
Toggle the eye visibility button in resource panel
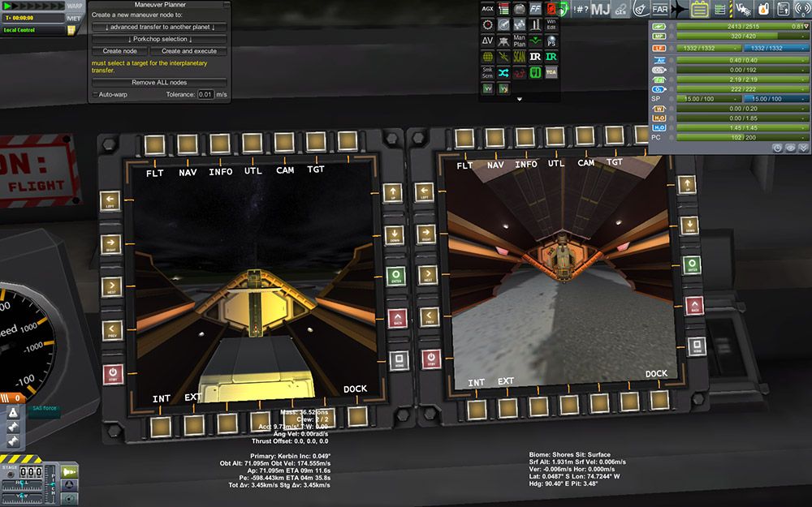tap(790, 148)
